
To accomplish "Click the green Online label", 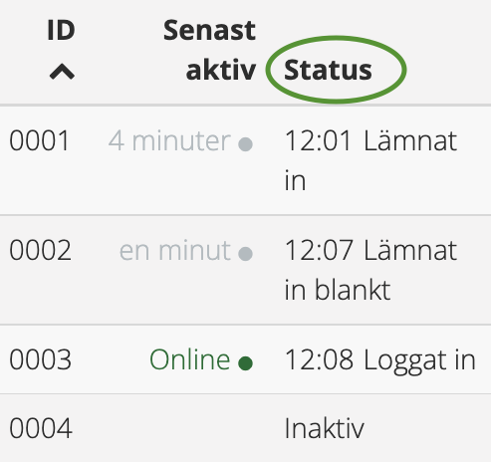I will pos(190,359).
